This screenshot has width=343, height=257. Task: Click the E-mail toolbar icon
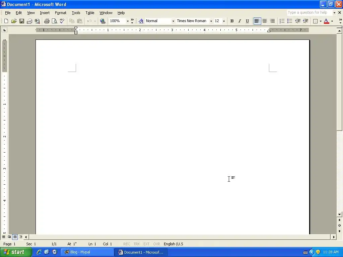click(29, 21)
